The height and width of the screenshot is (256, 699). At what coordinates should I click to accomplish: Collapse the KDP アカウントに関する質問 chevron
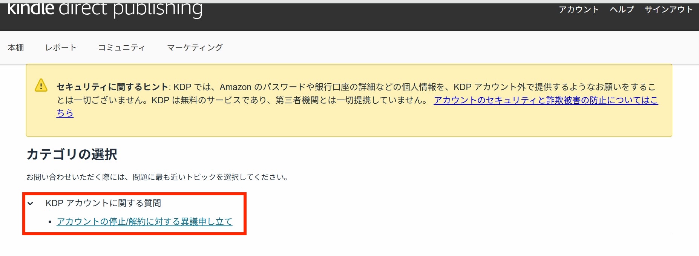pyautogui.click(x=31, y=204)
